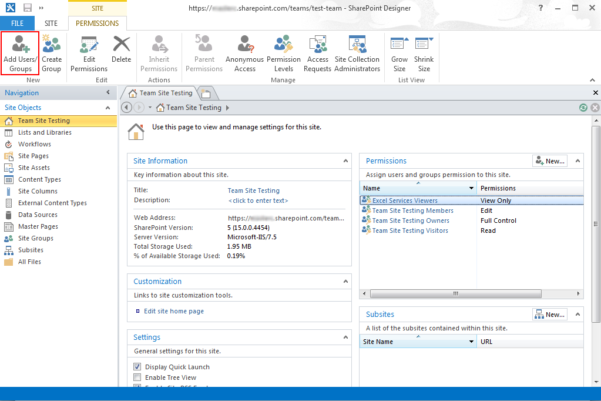601x401 pixels.
Task: Open the FILE menu
Action: point(18,23)
